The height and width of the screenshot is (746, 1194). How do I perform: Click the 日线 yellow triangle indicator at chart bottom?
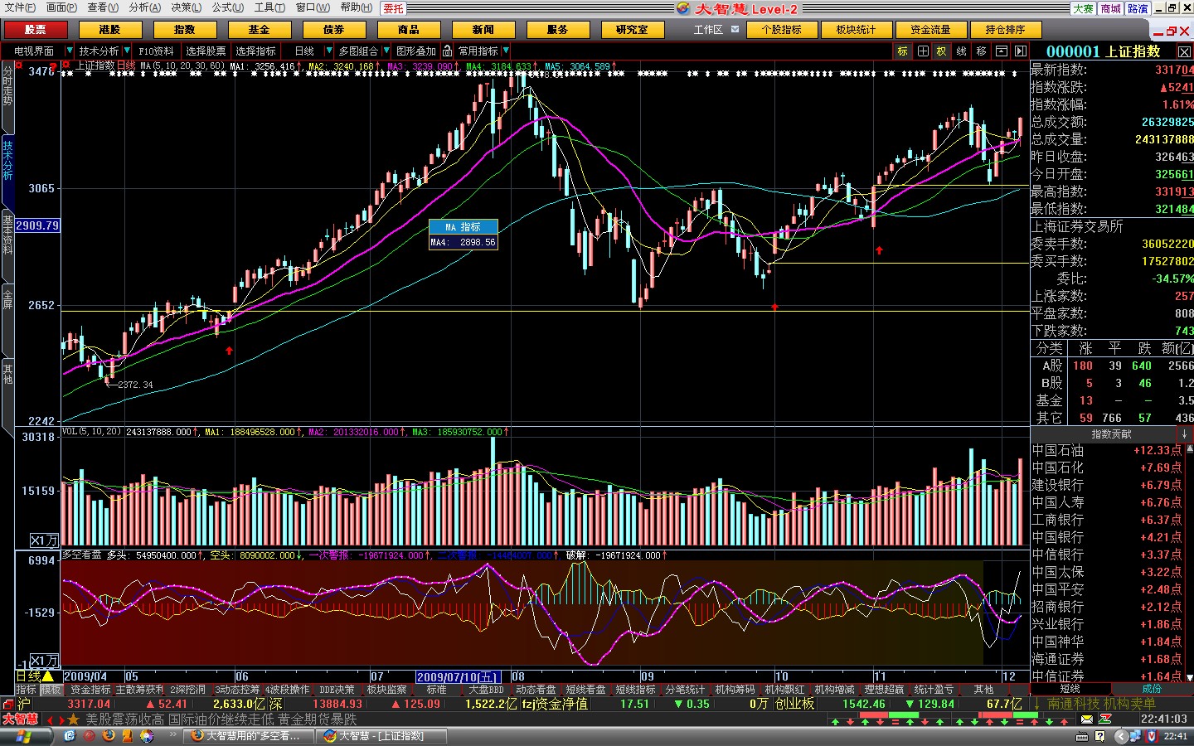point(47,676)
